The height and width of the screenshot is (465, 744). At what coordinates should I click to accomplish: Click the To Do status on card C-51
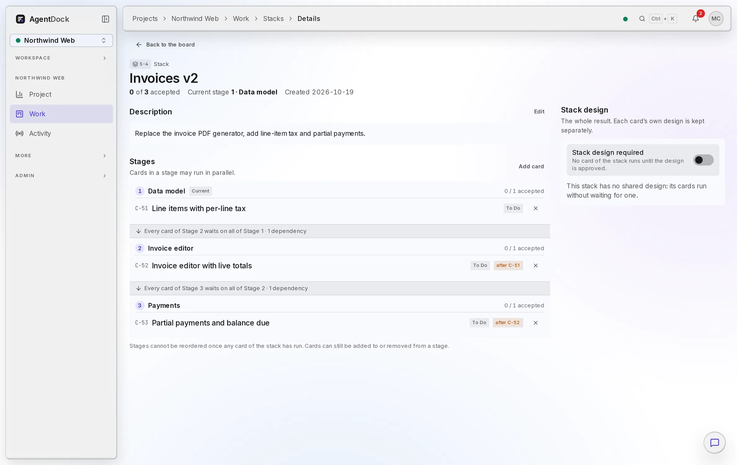[x=513, y=208]
